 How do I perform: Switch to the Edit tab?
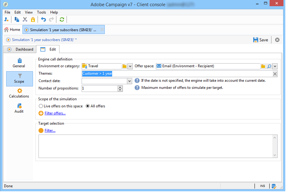[x=48, y=49]
